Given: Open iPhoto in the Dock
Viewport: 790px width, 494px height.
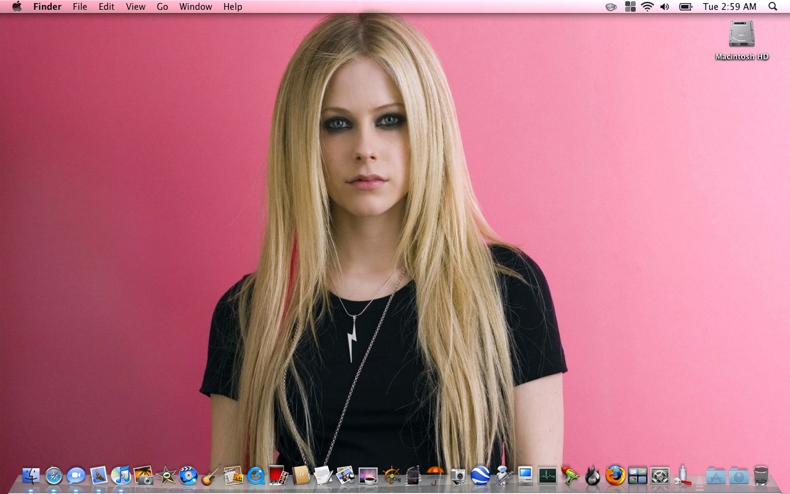Looking at the screenshot, I should (x=144, y=475).
